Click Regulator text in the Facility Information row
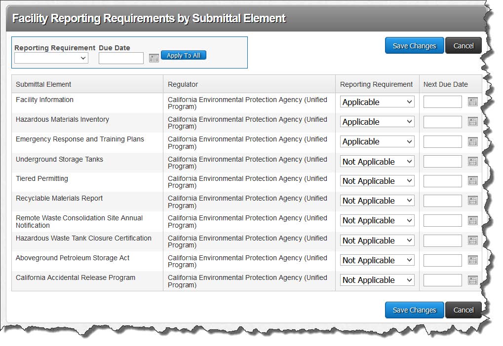The image size is (503, 346). [x=247, y=103]
